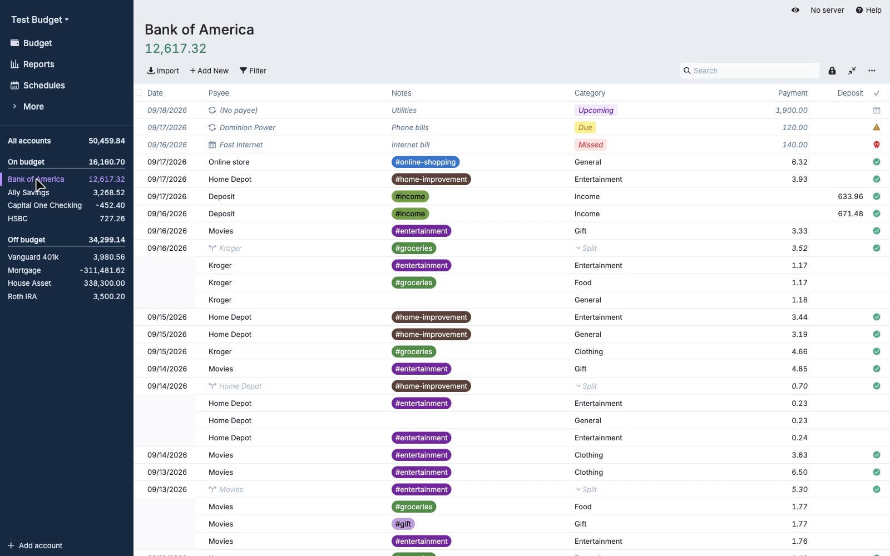
Task: Click the lock reconcile icon
Action: [832, 71]
